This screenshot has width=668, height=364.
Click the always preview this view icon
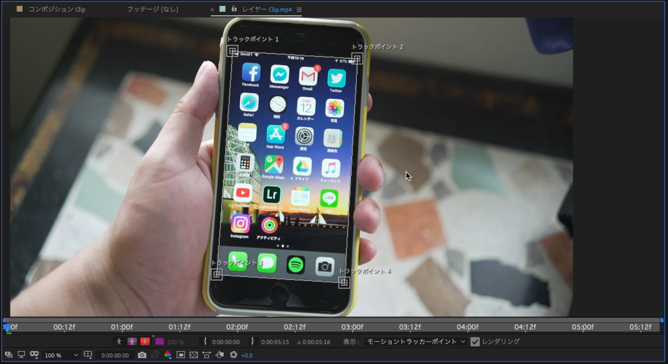[x=8, y=355]
